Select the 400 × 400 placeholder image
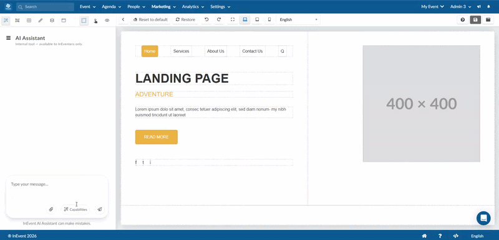The image size is (499, 240). tap(422, 104)
